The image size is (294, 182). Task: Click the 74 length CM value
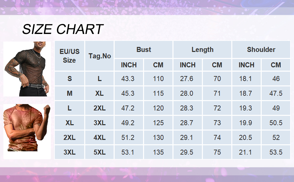[x=217, y=137]
